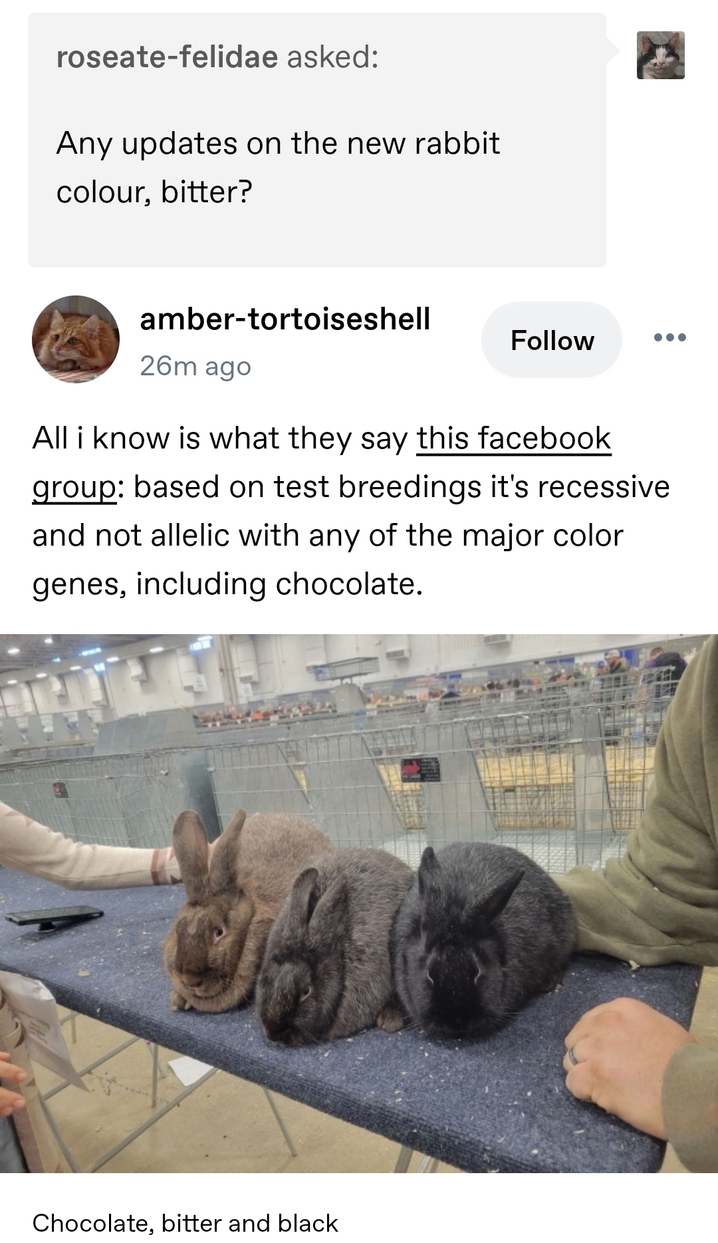Open the three-dot post options menu

coord(670,338)
